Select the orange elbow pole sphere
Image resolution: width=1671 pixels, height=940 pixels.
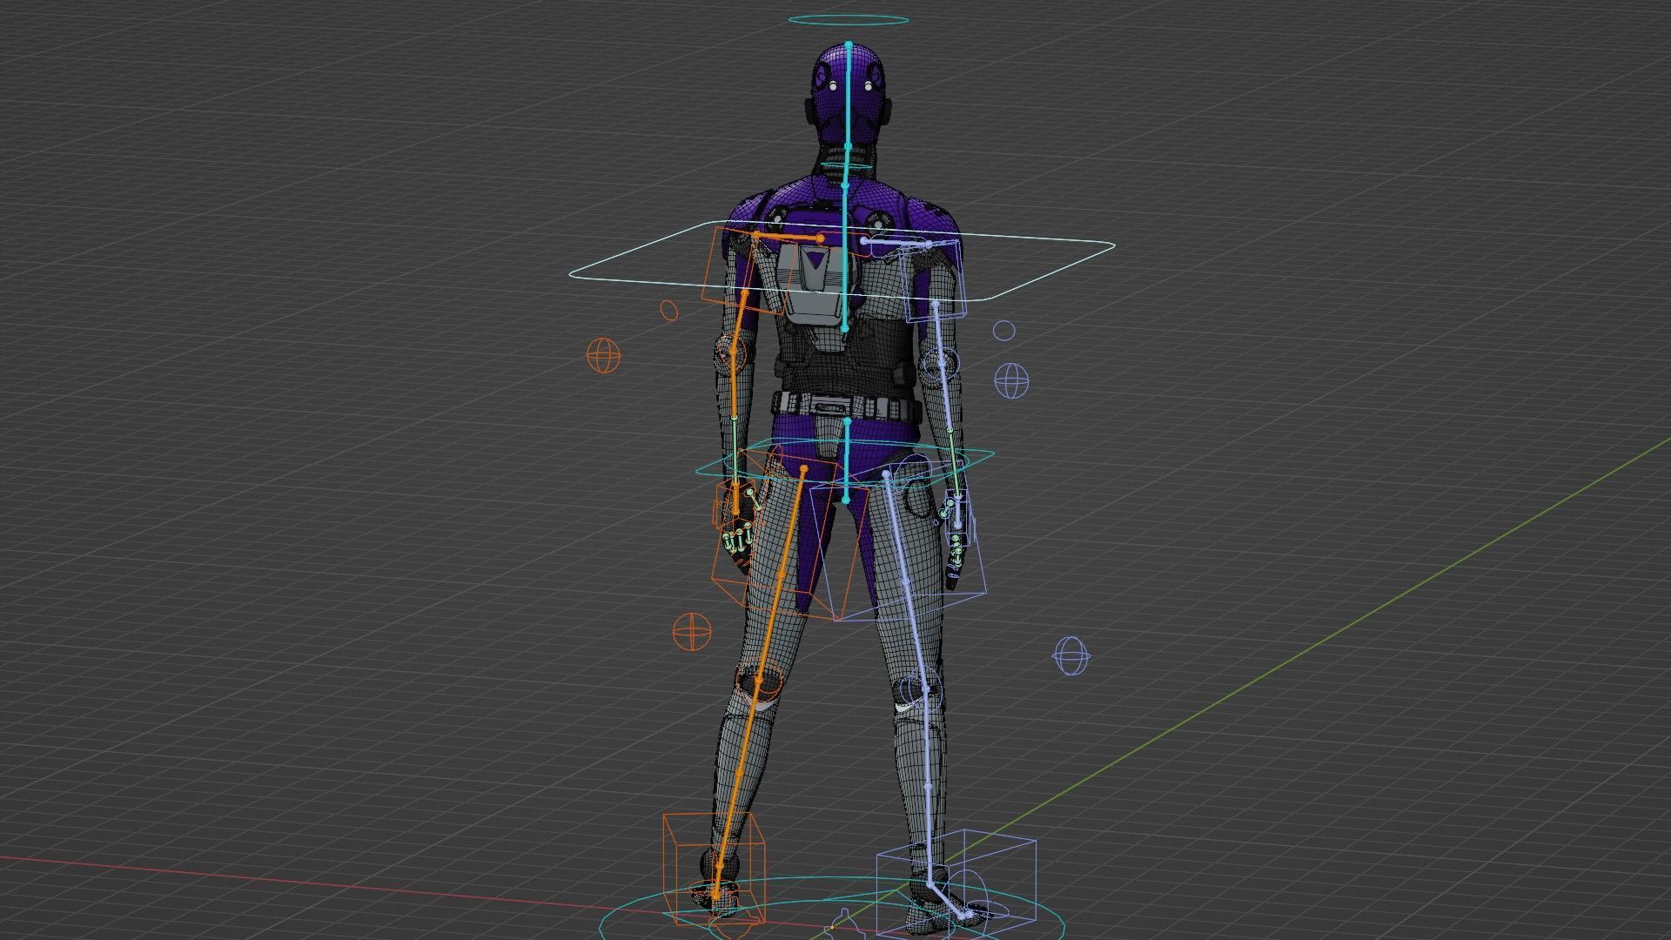pyautogui.click(x=603, y=355)
